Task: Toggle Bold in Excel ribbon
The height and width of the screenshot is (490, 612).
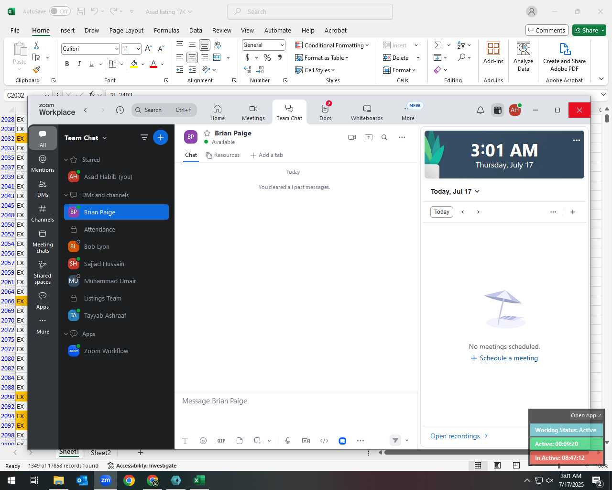Action: (x=67, y=64)
